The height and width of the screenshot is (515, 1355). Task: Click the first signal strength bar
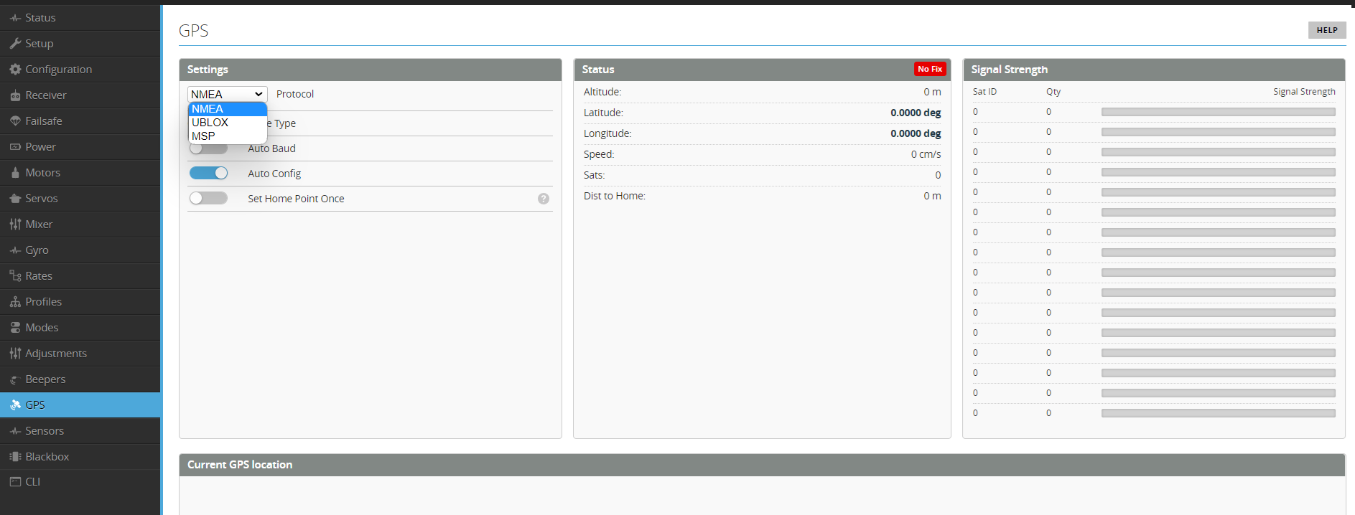1218,112
